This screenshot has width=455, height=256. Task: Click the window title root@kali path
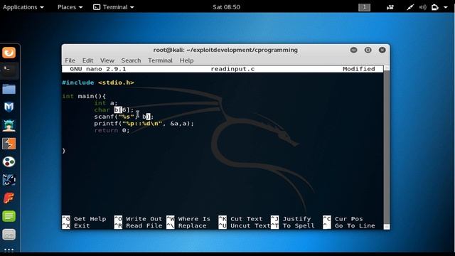point(225,50)
